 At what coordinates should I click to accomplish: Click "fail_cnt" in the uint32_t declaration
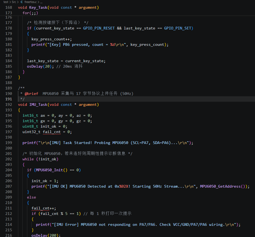(x=52, y=132)
